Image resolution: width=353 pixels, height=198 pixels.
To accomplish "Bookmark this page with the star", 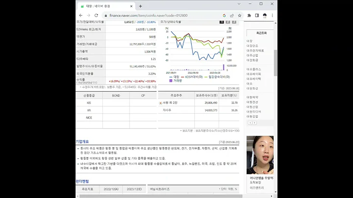I will tap(240, 16).
